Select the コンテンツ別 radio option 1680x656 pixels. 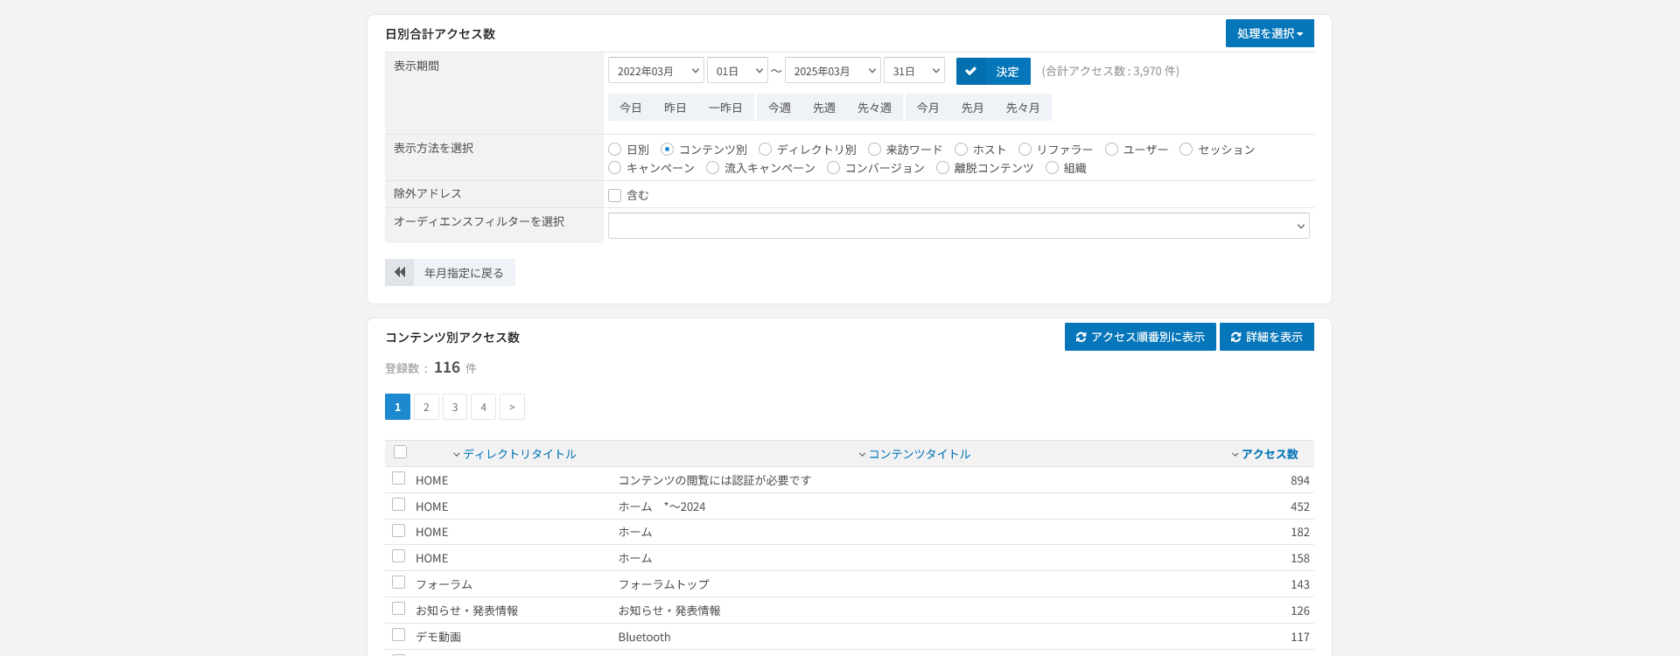pos(667,150)
